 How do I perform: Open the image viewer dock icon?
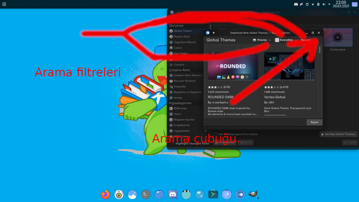point(132,194)
